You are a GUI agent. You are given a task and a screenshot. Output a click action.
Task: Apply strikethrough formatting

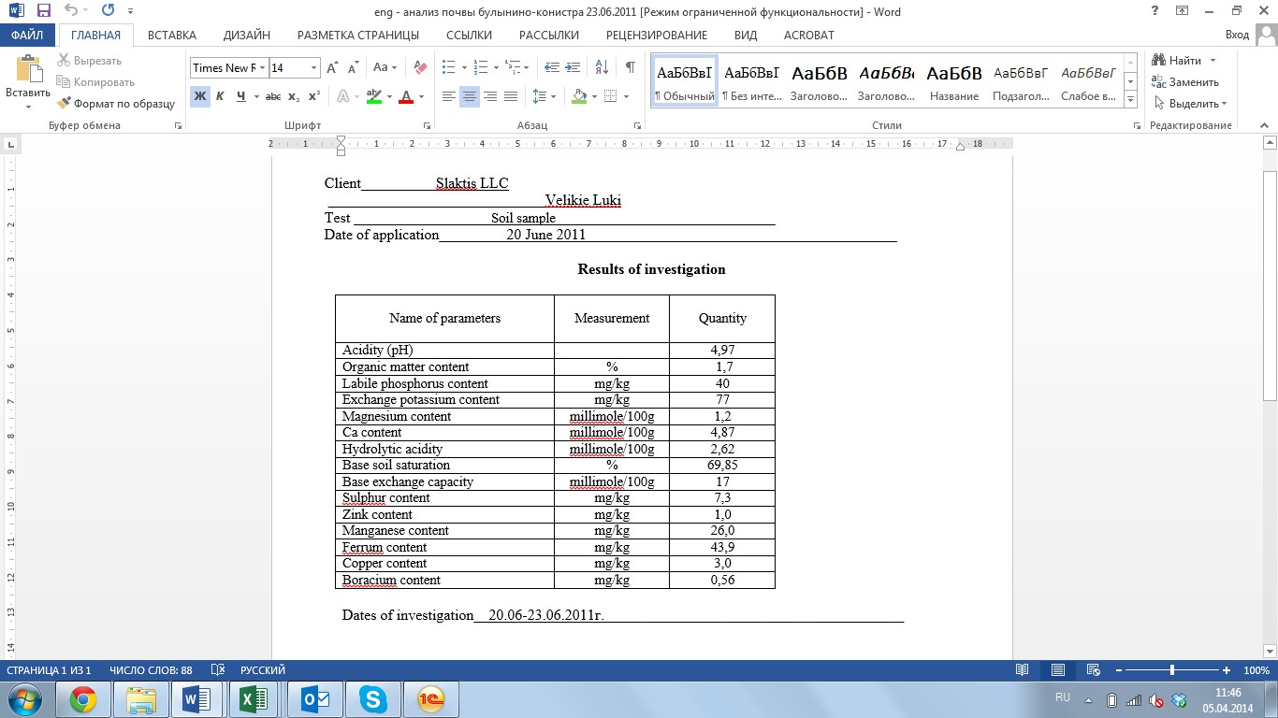273,96
